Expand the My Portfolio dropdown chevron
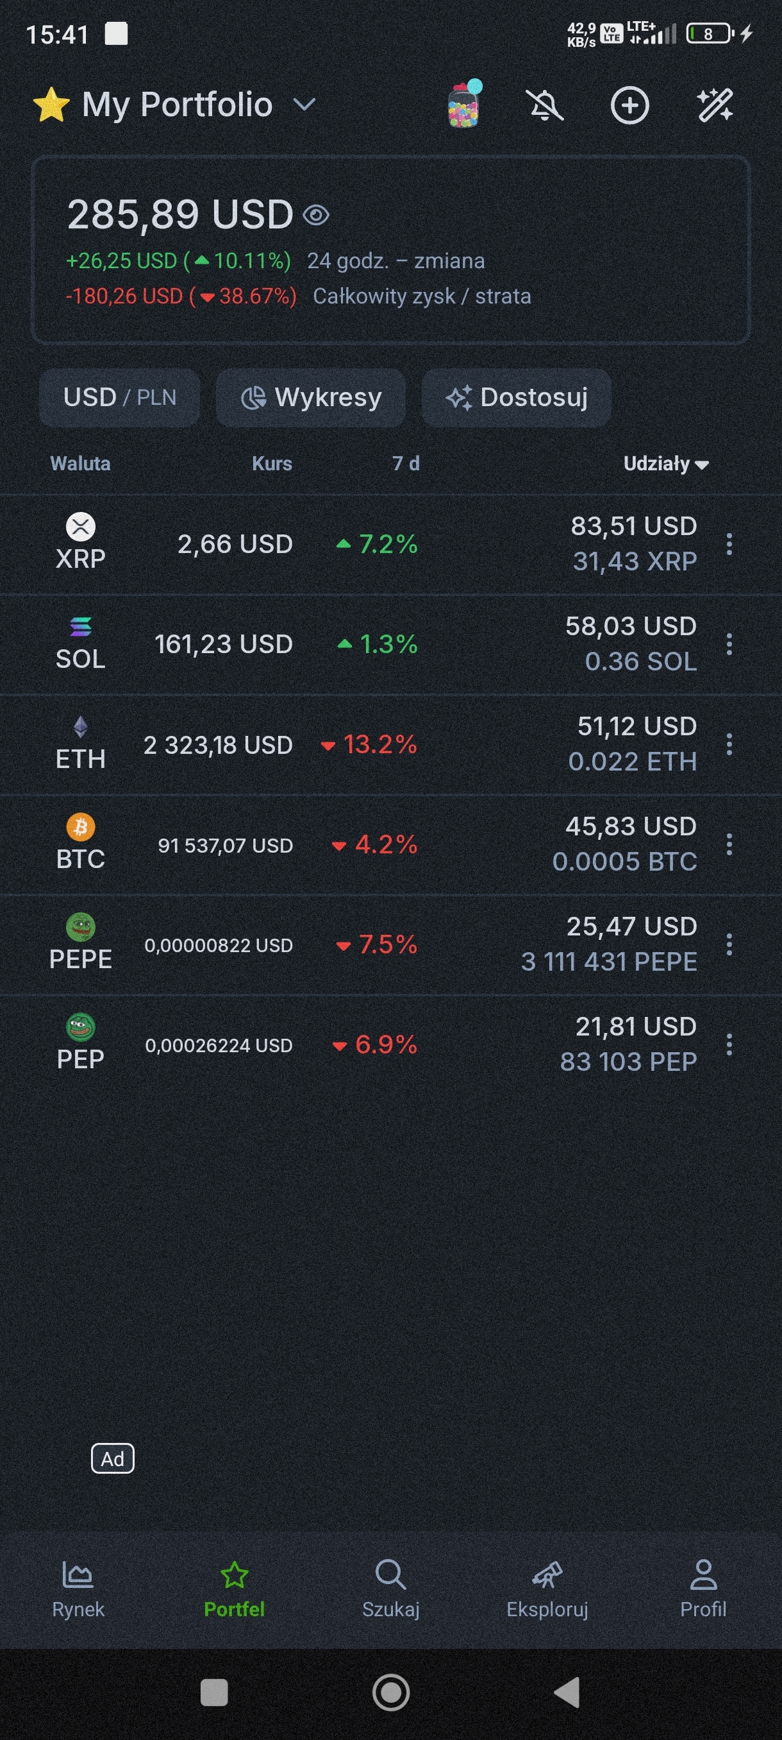 coord(305,105)
